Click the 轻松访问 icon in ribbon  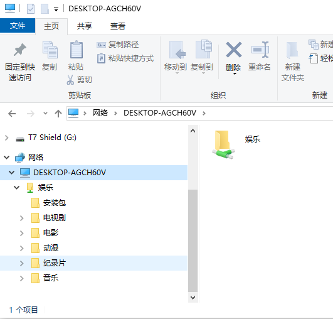tap(314, 58)
